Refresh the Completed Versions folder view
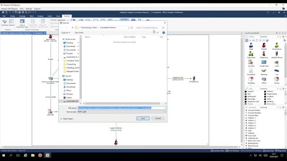 pyautogui.click(x=132, y=28)
